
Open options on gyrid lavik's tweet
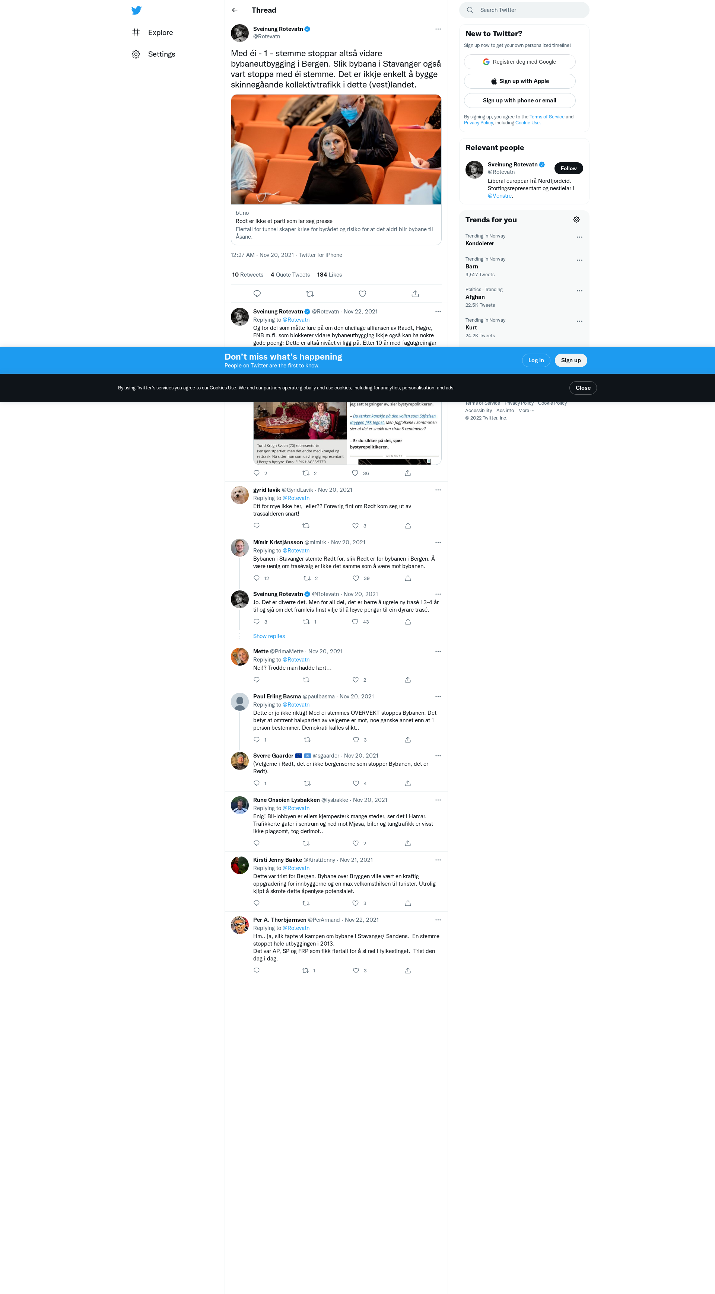point(438,490)
